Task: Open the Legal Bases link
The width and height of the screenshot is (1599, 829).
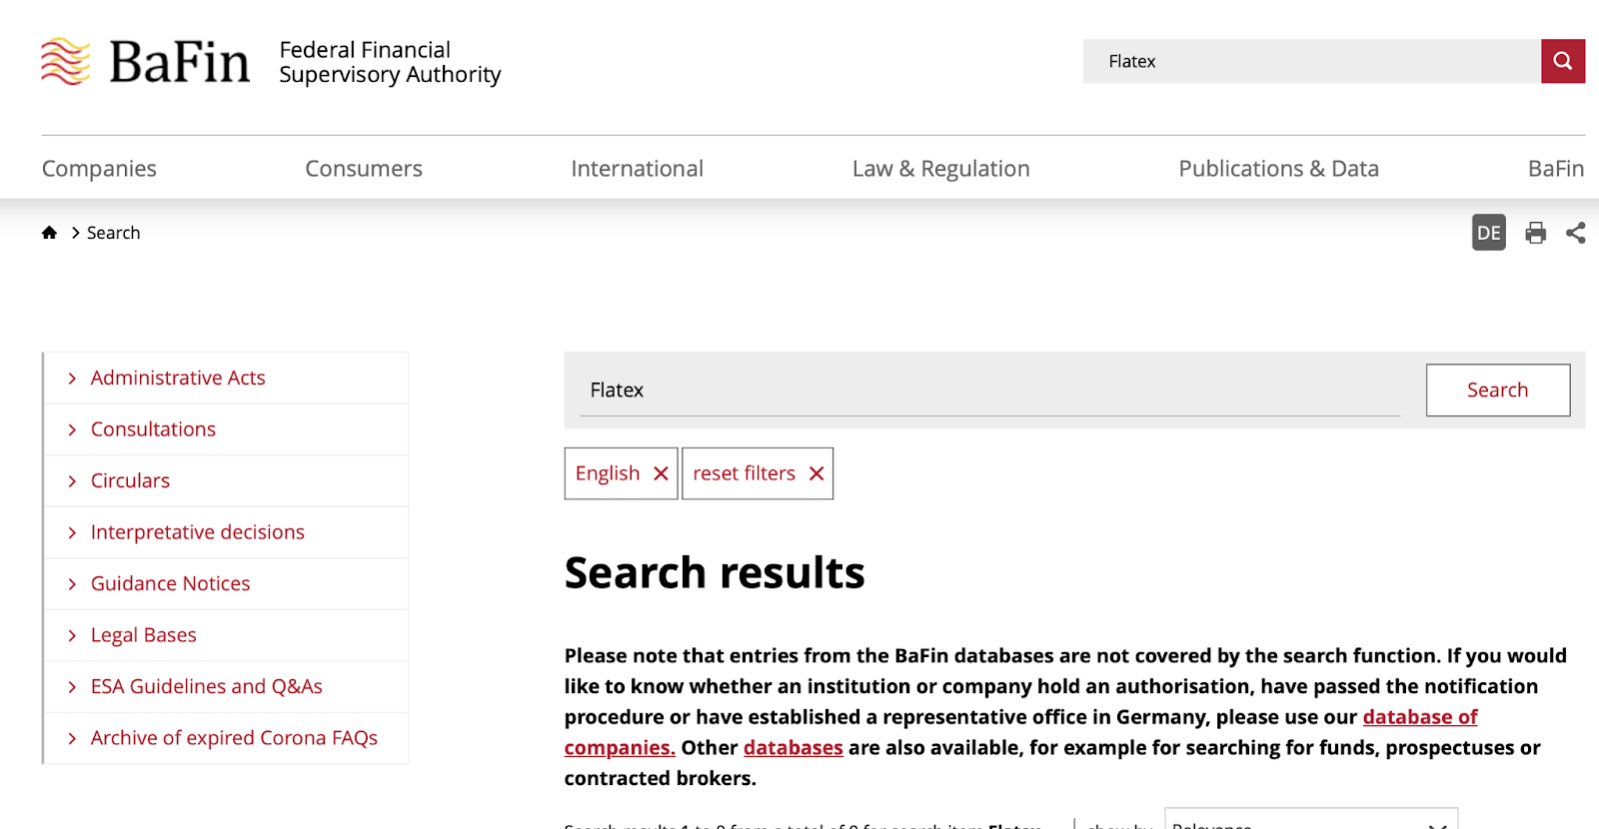Action: (144, 635)
